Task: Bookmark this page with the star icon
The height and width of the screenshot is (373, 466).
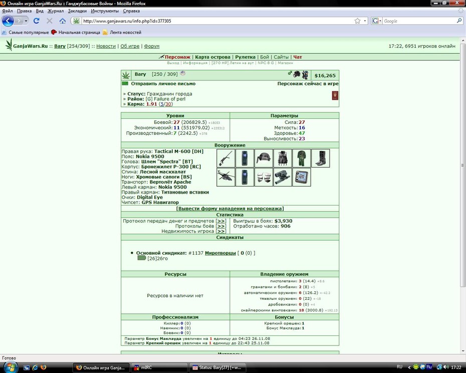Action: (x=358, y=21)
